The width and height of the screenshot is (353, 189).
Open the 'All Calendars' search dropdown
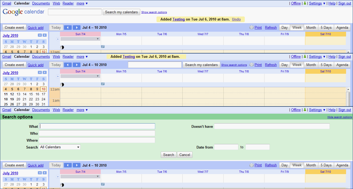point(60,147)
